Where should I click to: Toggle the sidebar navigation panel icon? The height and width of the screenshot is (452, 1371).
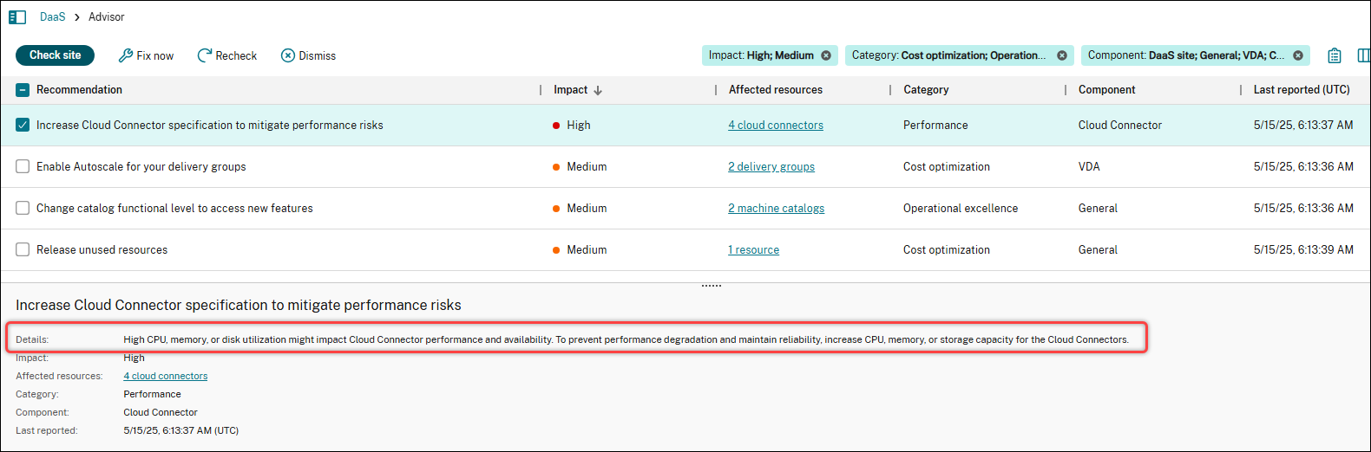[x=17, y=17]
